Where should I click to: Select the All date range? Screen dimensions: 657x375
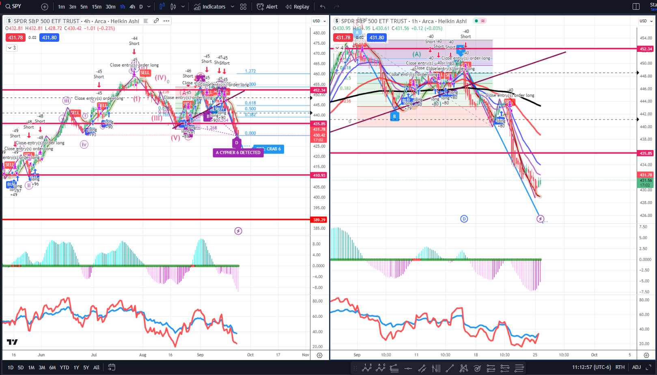[x=96, y=368]
